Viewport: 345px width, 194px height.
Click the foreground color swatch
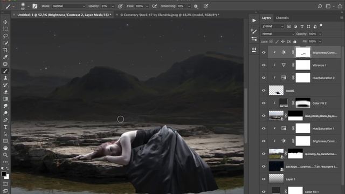[4, 174]
